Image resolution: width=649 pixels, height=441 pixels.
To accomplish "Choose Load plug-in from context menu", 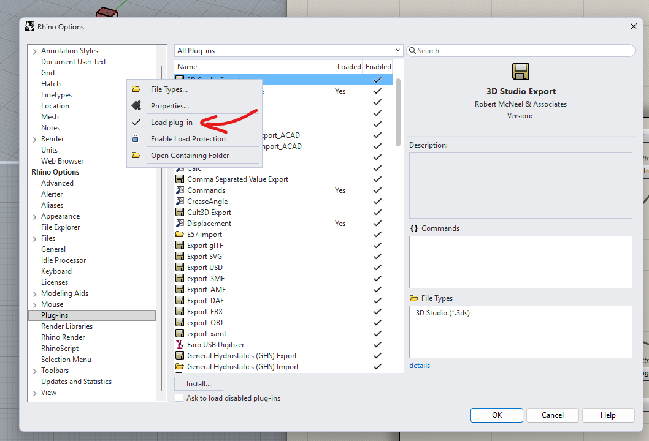I will (x=172, y=123).
